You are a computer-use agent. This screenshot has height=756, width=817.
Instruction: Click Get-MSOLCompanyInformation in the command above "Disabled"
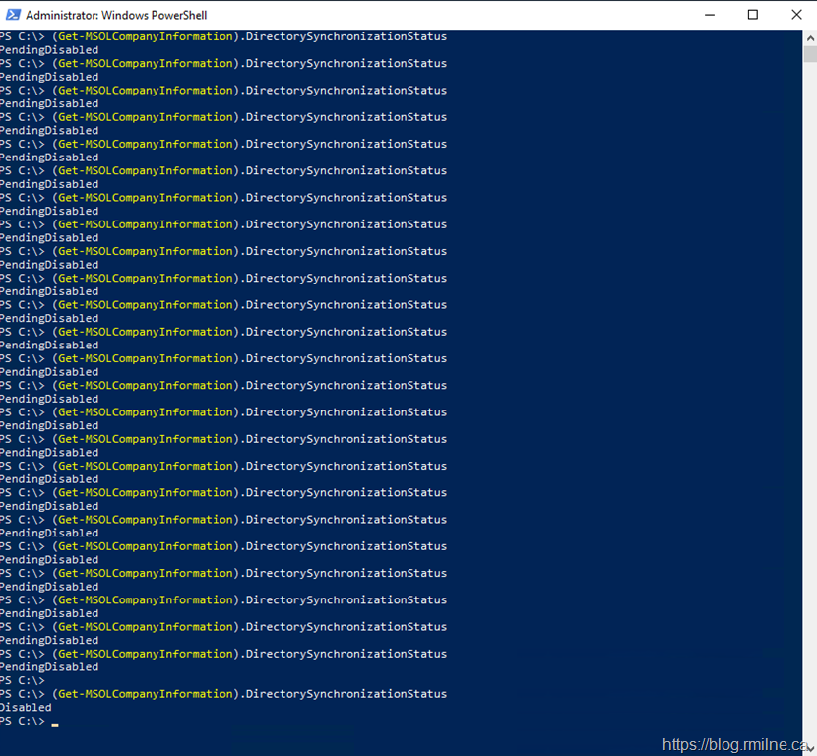pyautogui.click(x=148, y=694)
